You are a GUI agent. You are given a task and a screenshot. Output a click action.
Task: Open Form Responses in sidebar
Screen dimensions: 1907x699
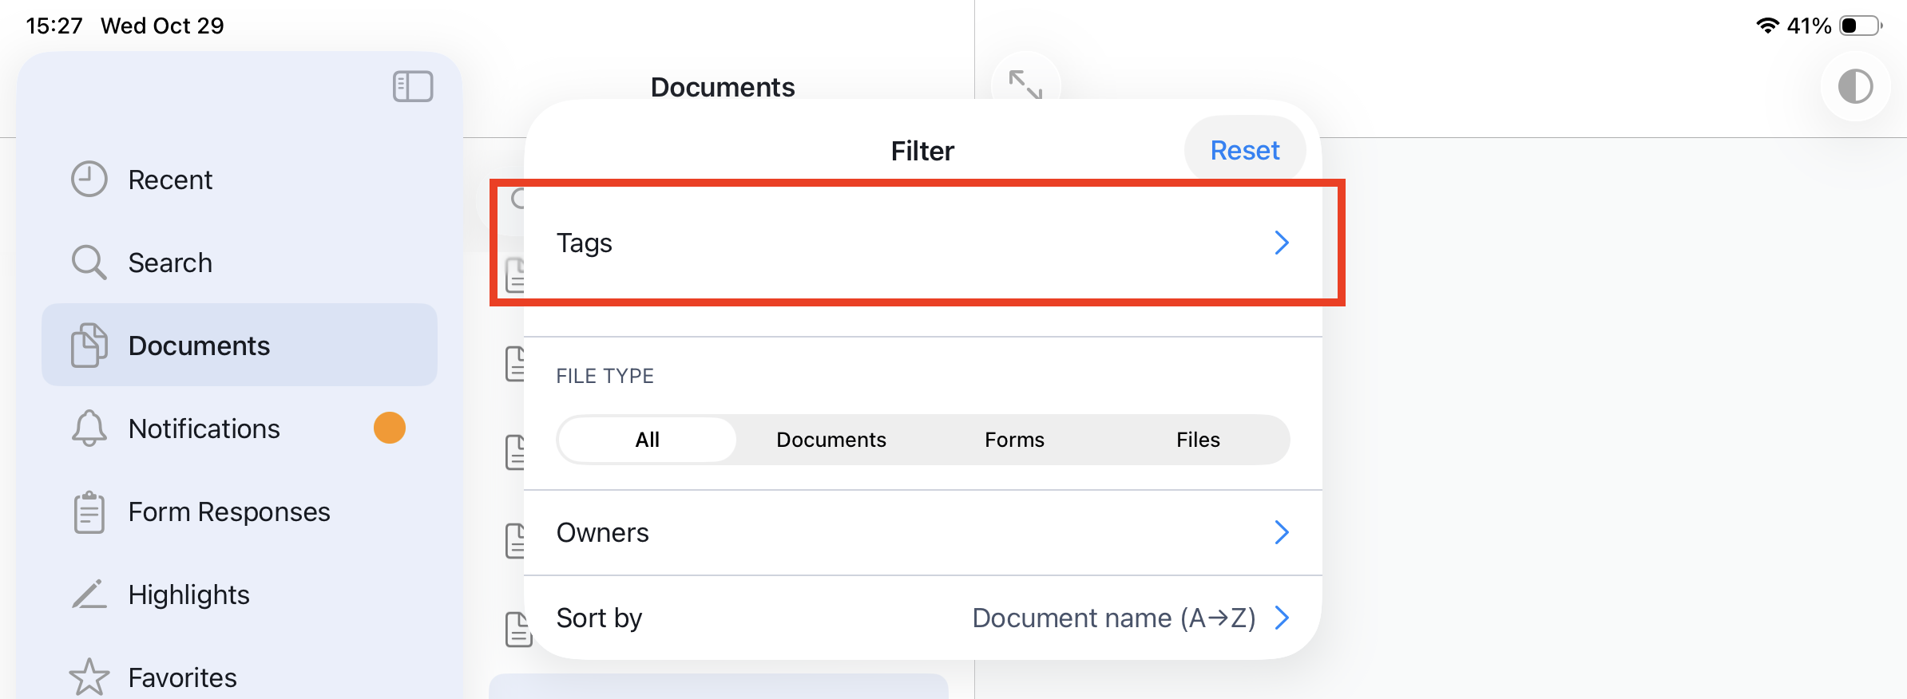(x=229, y=511)
